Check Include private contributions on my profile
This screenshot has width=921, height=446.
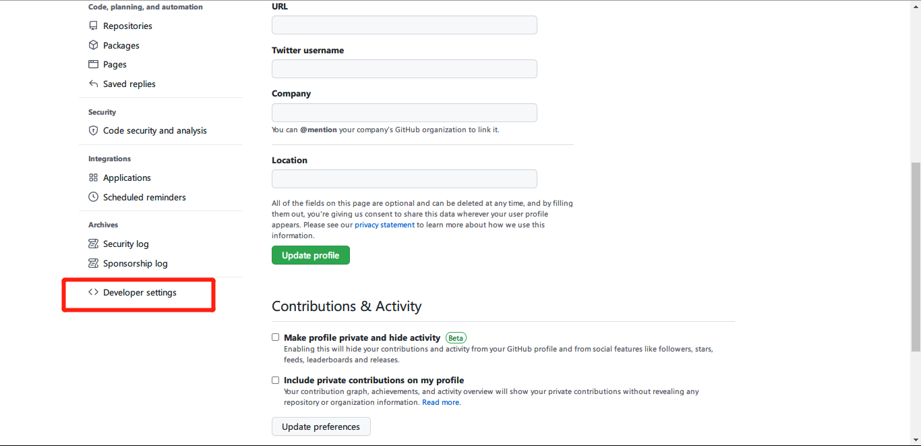[275, 381]
